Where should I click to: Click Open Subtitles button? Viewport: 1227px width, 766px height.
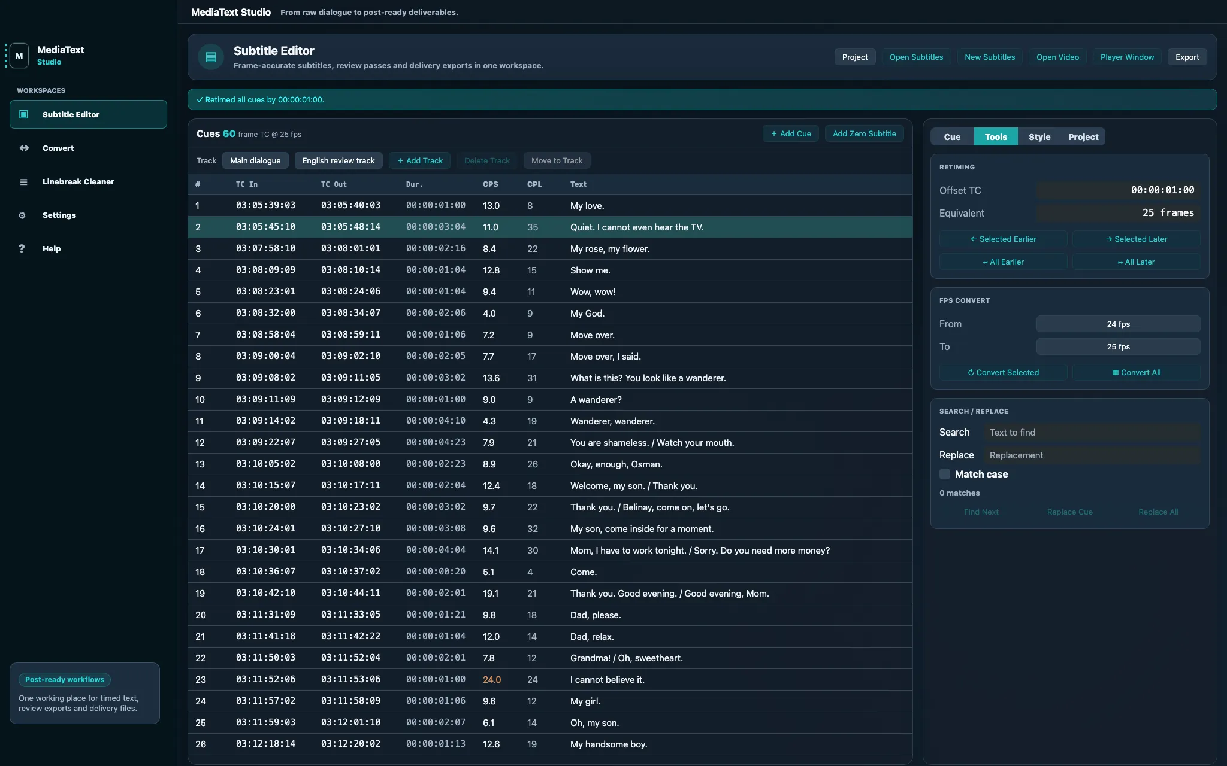(916, 57)
